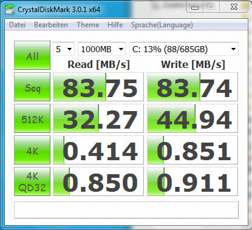Image resolution: width=252 pixels, height=230 pixels.
Task: Run all benchmarks with the All button
Action: 32,55
